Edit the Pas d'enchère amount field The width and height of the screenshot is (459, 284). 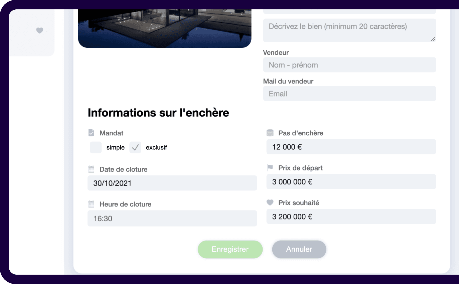click(351, 147)
